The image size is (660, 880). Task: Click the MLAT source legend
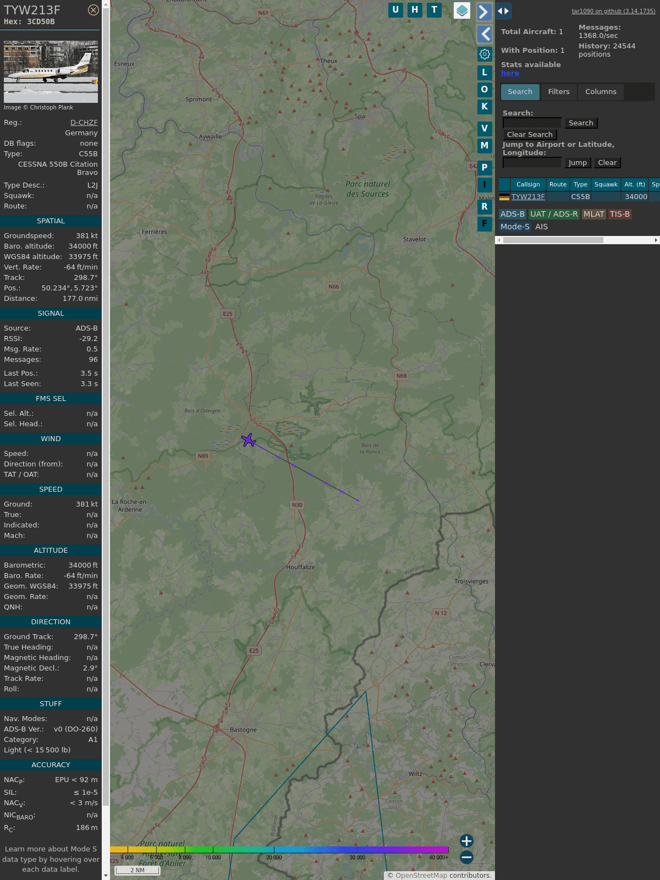pyautogui.click(x=594, y=215)
